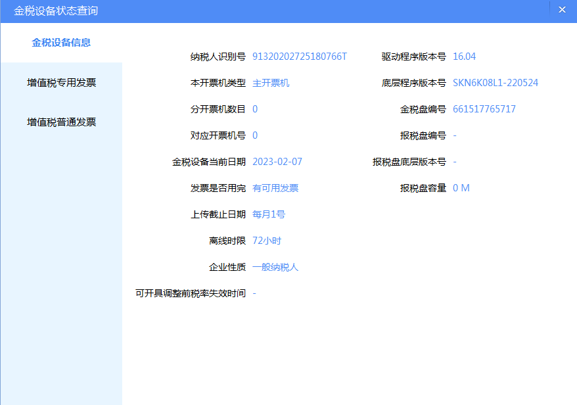Image resolution: width=577 pixels, height=405 pixels.
Task: Click the 分开票机数目 value 0
Action: point(255,109)
